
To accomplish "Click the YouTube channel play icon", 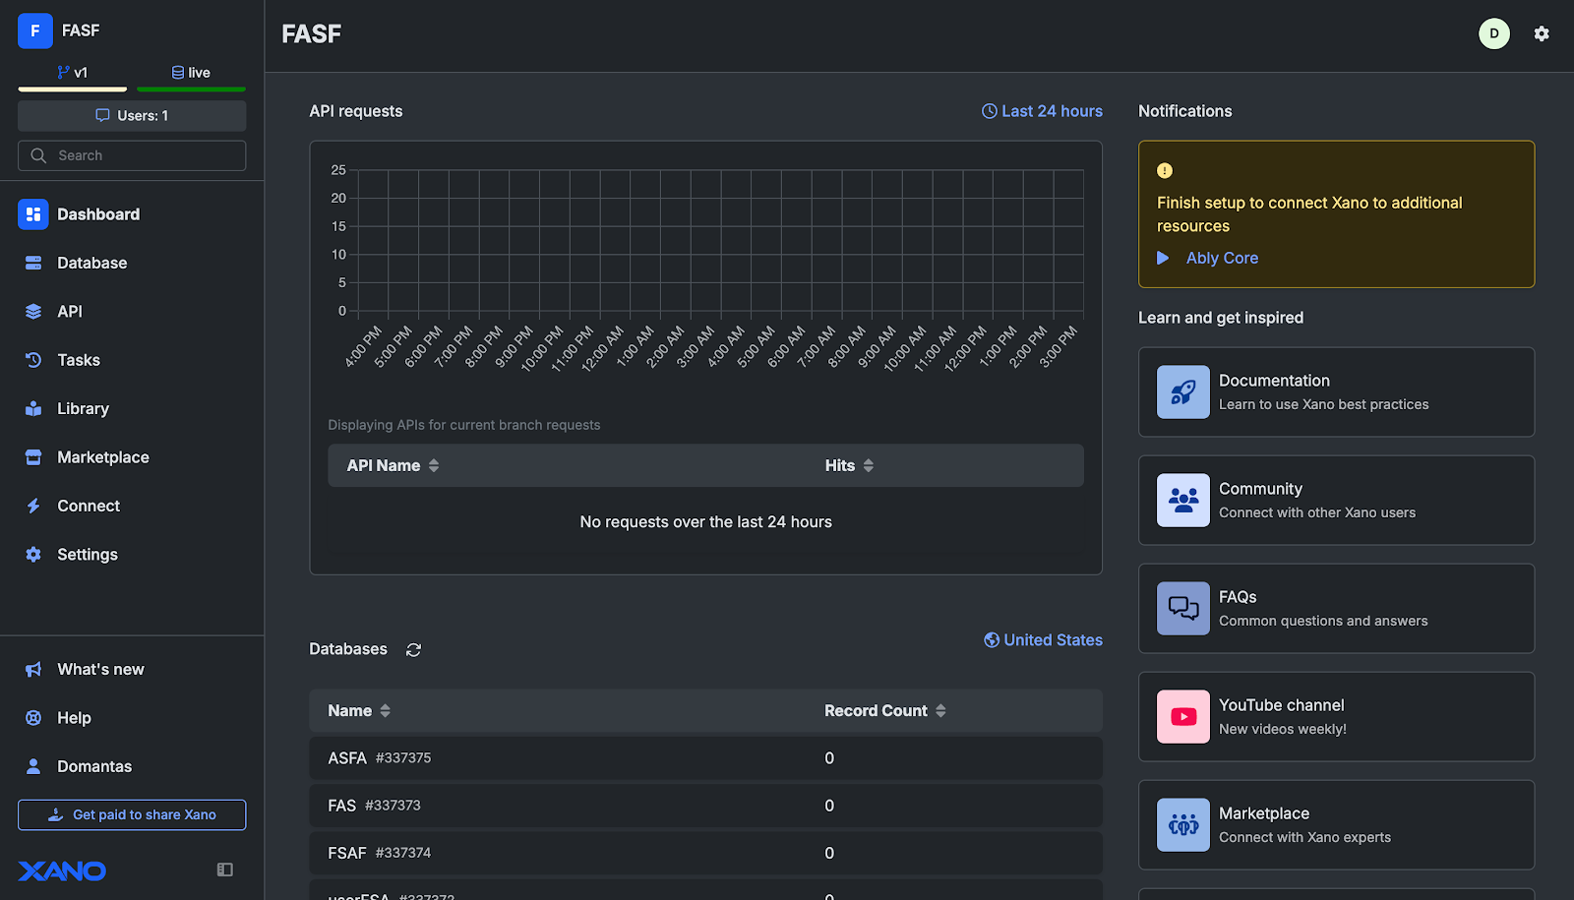I will pos(1183,717).
